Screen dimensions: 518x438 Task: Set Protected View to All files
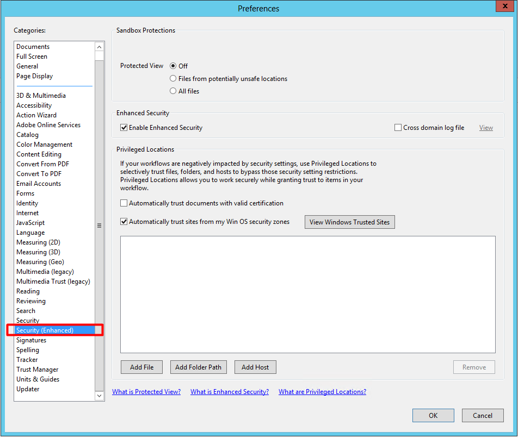[172, 91]
